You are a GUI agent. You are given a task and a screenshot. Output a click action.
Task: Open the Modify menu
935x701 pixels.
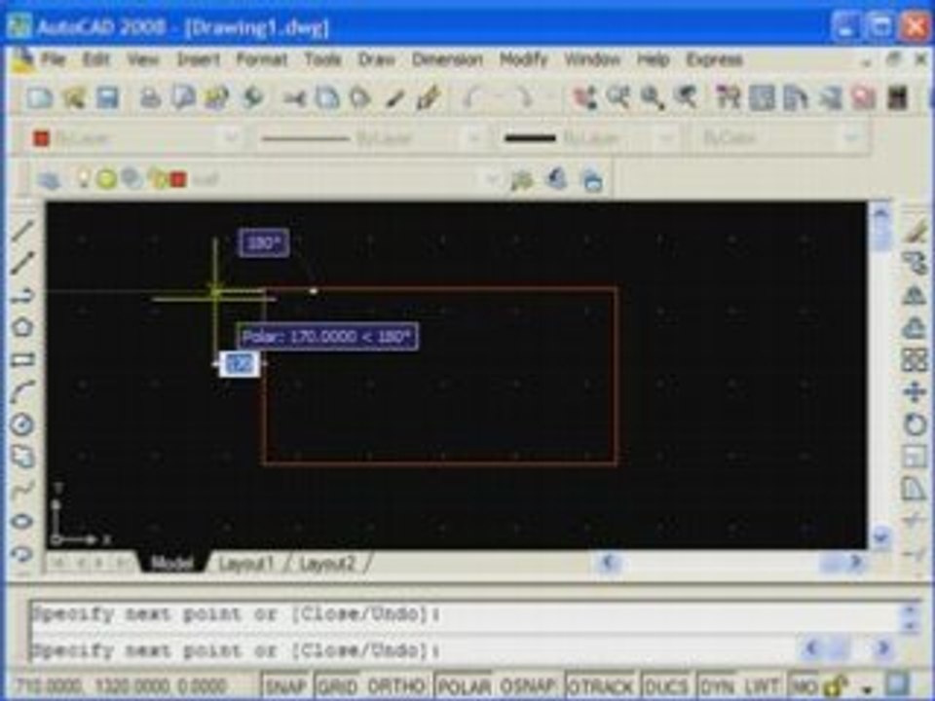click(x=524, y=59)
